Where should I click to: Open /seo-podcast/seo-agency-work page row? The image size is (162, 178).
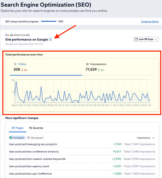click(82, 166)
